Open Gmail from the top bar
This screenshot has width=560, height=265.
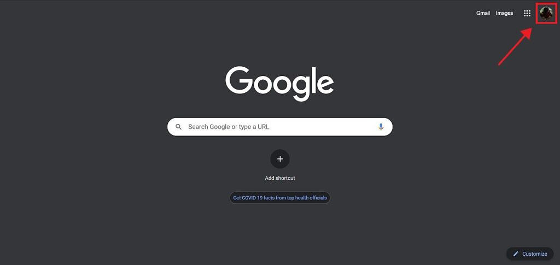(483, 13)
